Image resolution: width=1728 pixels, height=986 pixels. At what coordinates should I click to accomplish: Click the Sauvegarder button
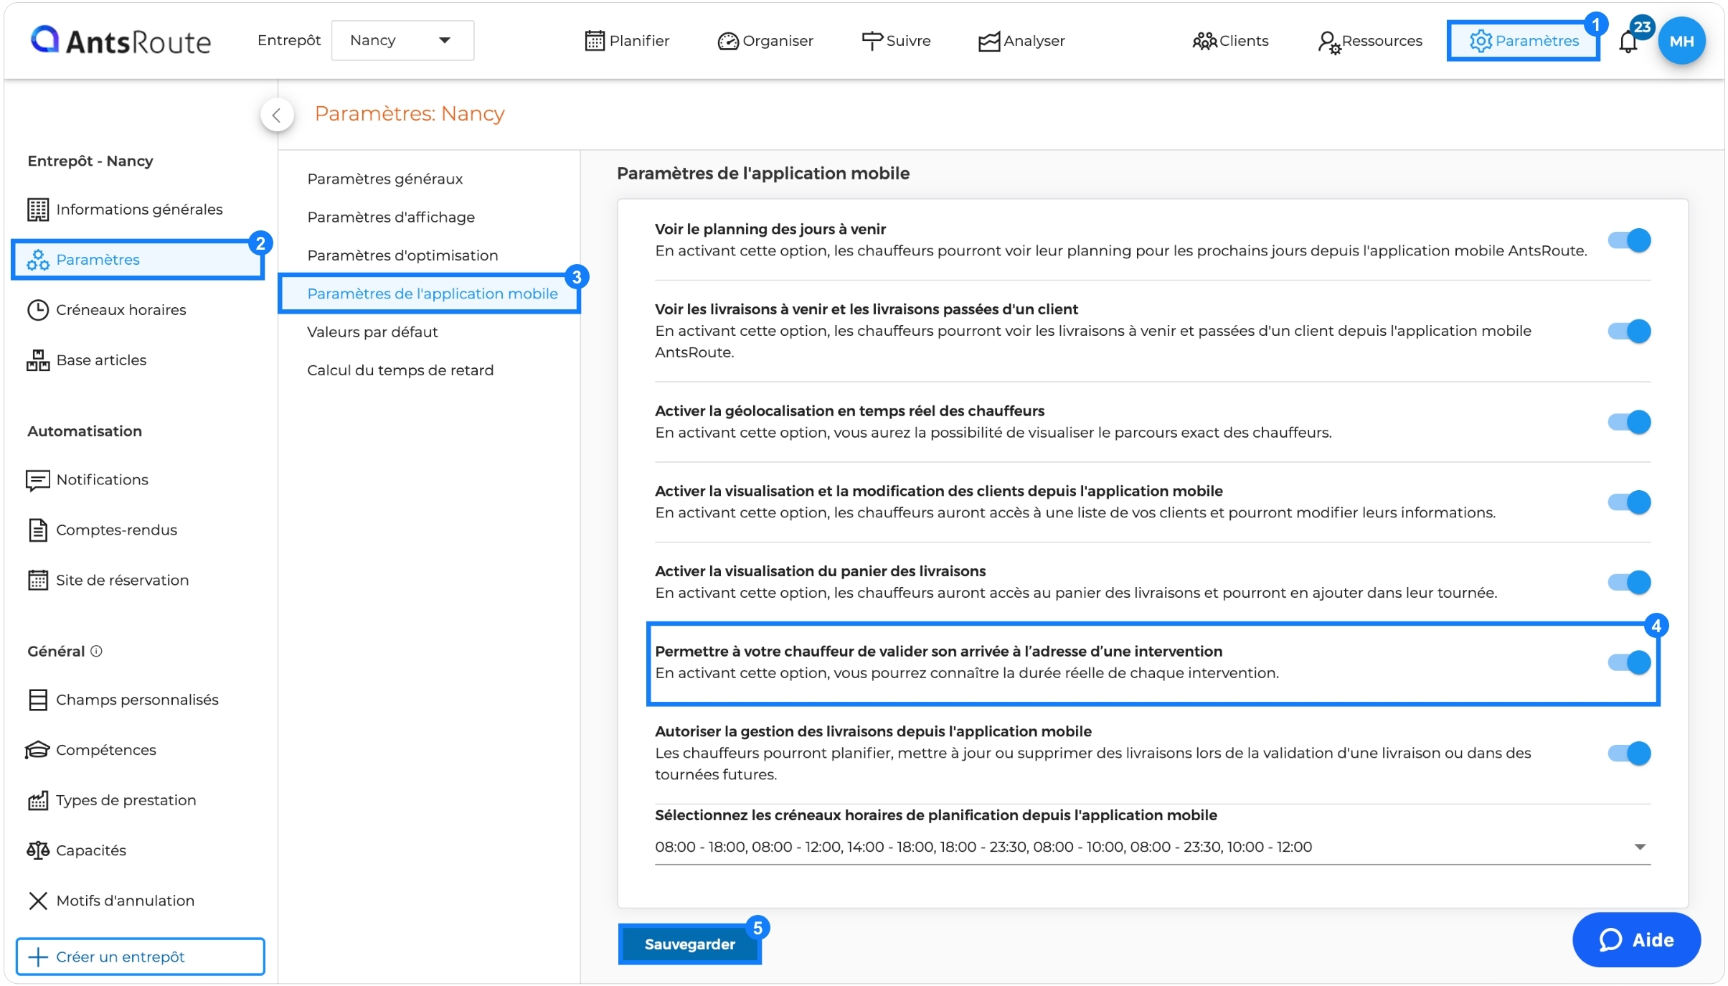tap(689, 944)
